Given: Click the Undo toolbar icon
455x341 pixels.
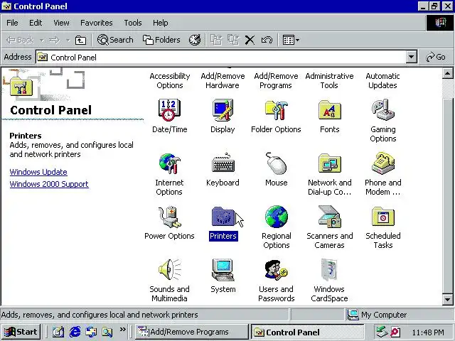Looking at the screenshot, I should tap(267, 40).
